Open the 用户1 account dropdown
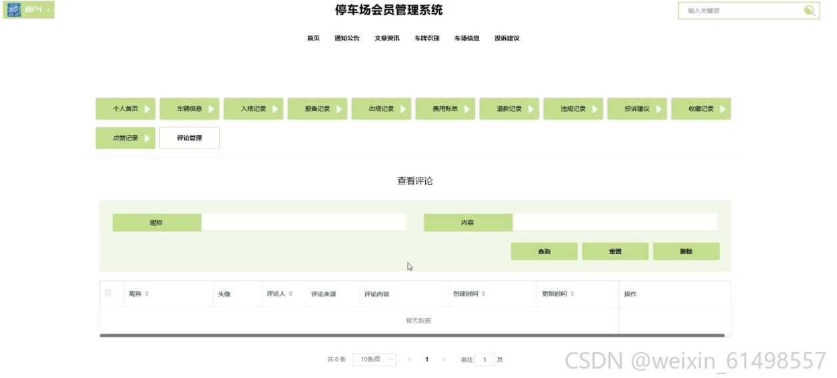This screenshot has height=378, width=837. [x=37, y=10]
